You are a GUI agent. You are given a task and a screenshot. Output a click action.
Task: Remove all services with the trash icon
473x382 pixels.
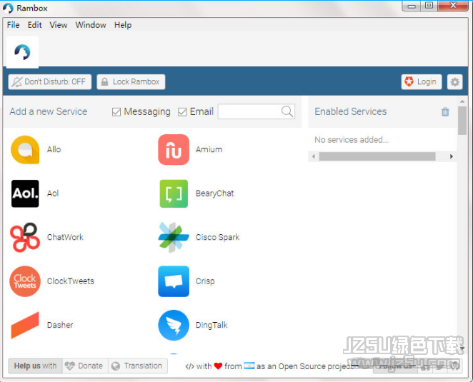pos(445,111)
